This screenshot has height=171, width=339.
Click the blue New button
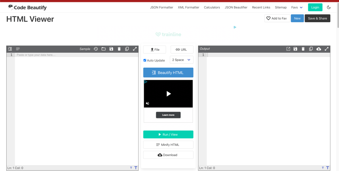pos(297,18)
